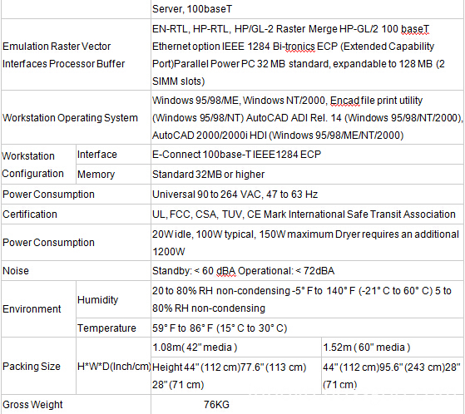Click the 20W idle, 100W typical cell
This screenshot has height=414, width=465.
pyautogui.click(x=307, y=243)
